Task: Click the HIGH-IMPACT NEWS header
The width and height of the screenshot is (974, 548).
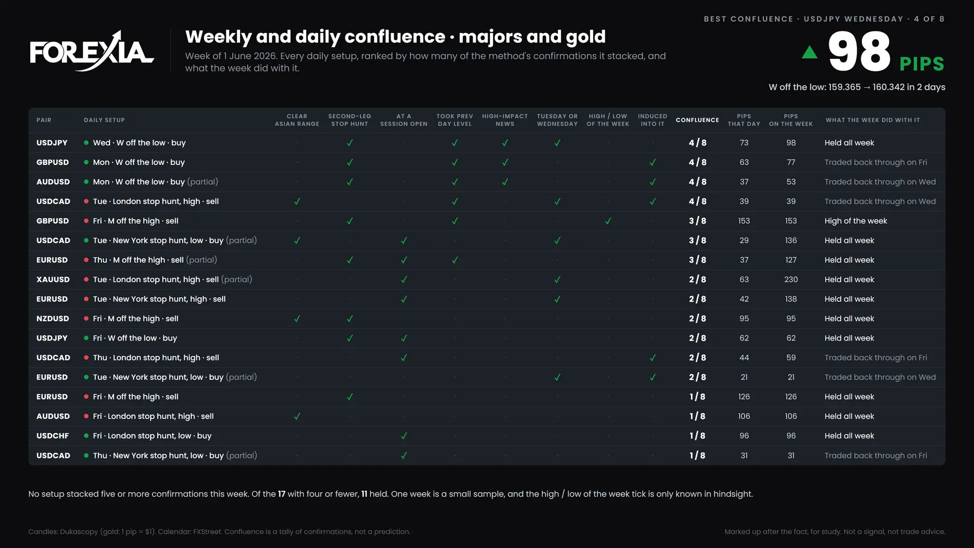Action: click(x=505, y=120)
